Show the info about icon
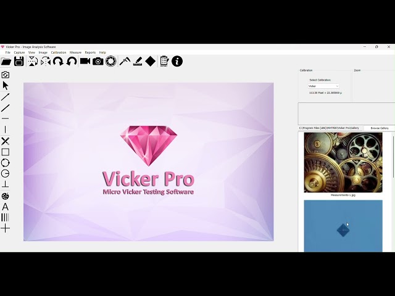Screen dimensions: 395x296 coord(177,62)
